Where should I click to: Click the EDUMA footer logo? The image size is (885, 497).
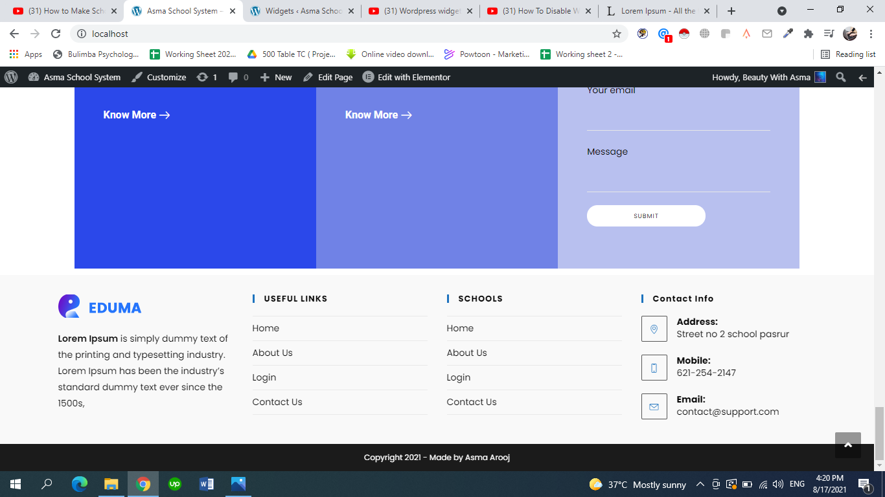point(100,307)
